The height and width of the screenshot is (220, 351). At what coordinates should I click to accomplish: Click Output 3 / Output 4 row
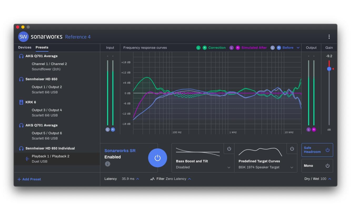pyautogui.click(x=57, y=113)
